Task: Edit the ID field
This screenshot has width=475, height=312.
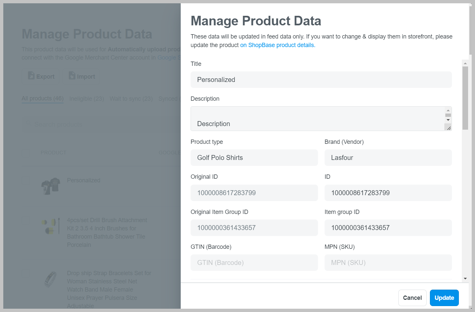Action: 388,193
